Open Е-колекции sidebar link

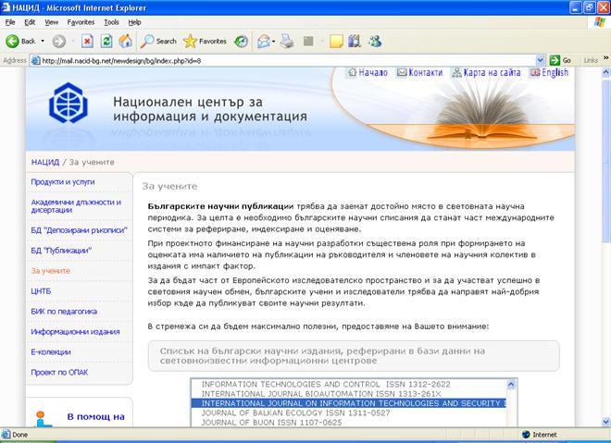tap(51, 352)
